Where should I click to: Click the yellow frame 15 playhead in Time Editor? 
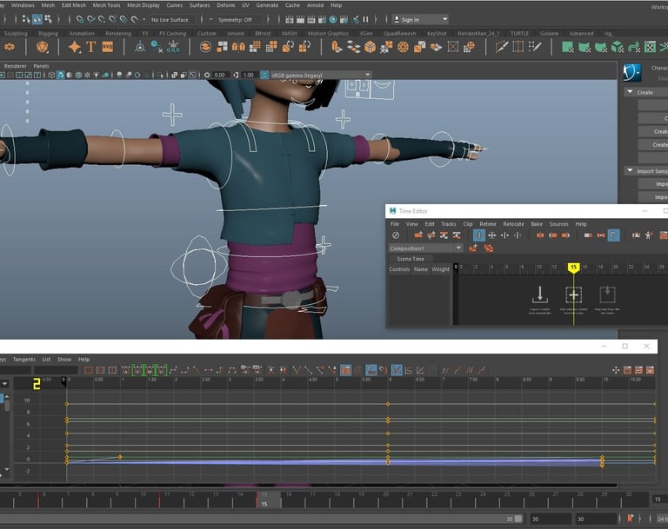[573, 268]
